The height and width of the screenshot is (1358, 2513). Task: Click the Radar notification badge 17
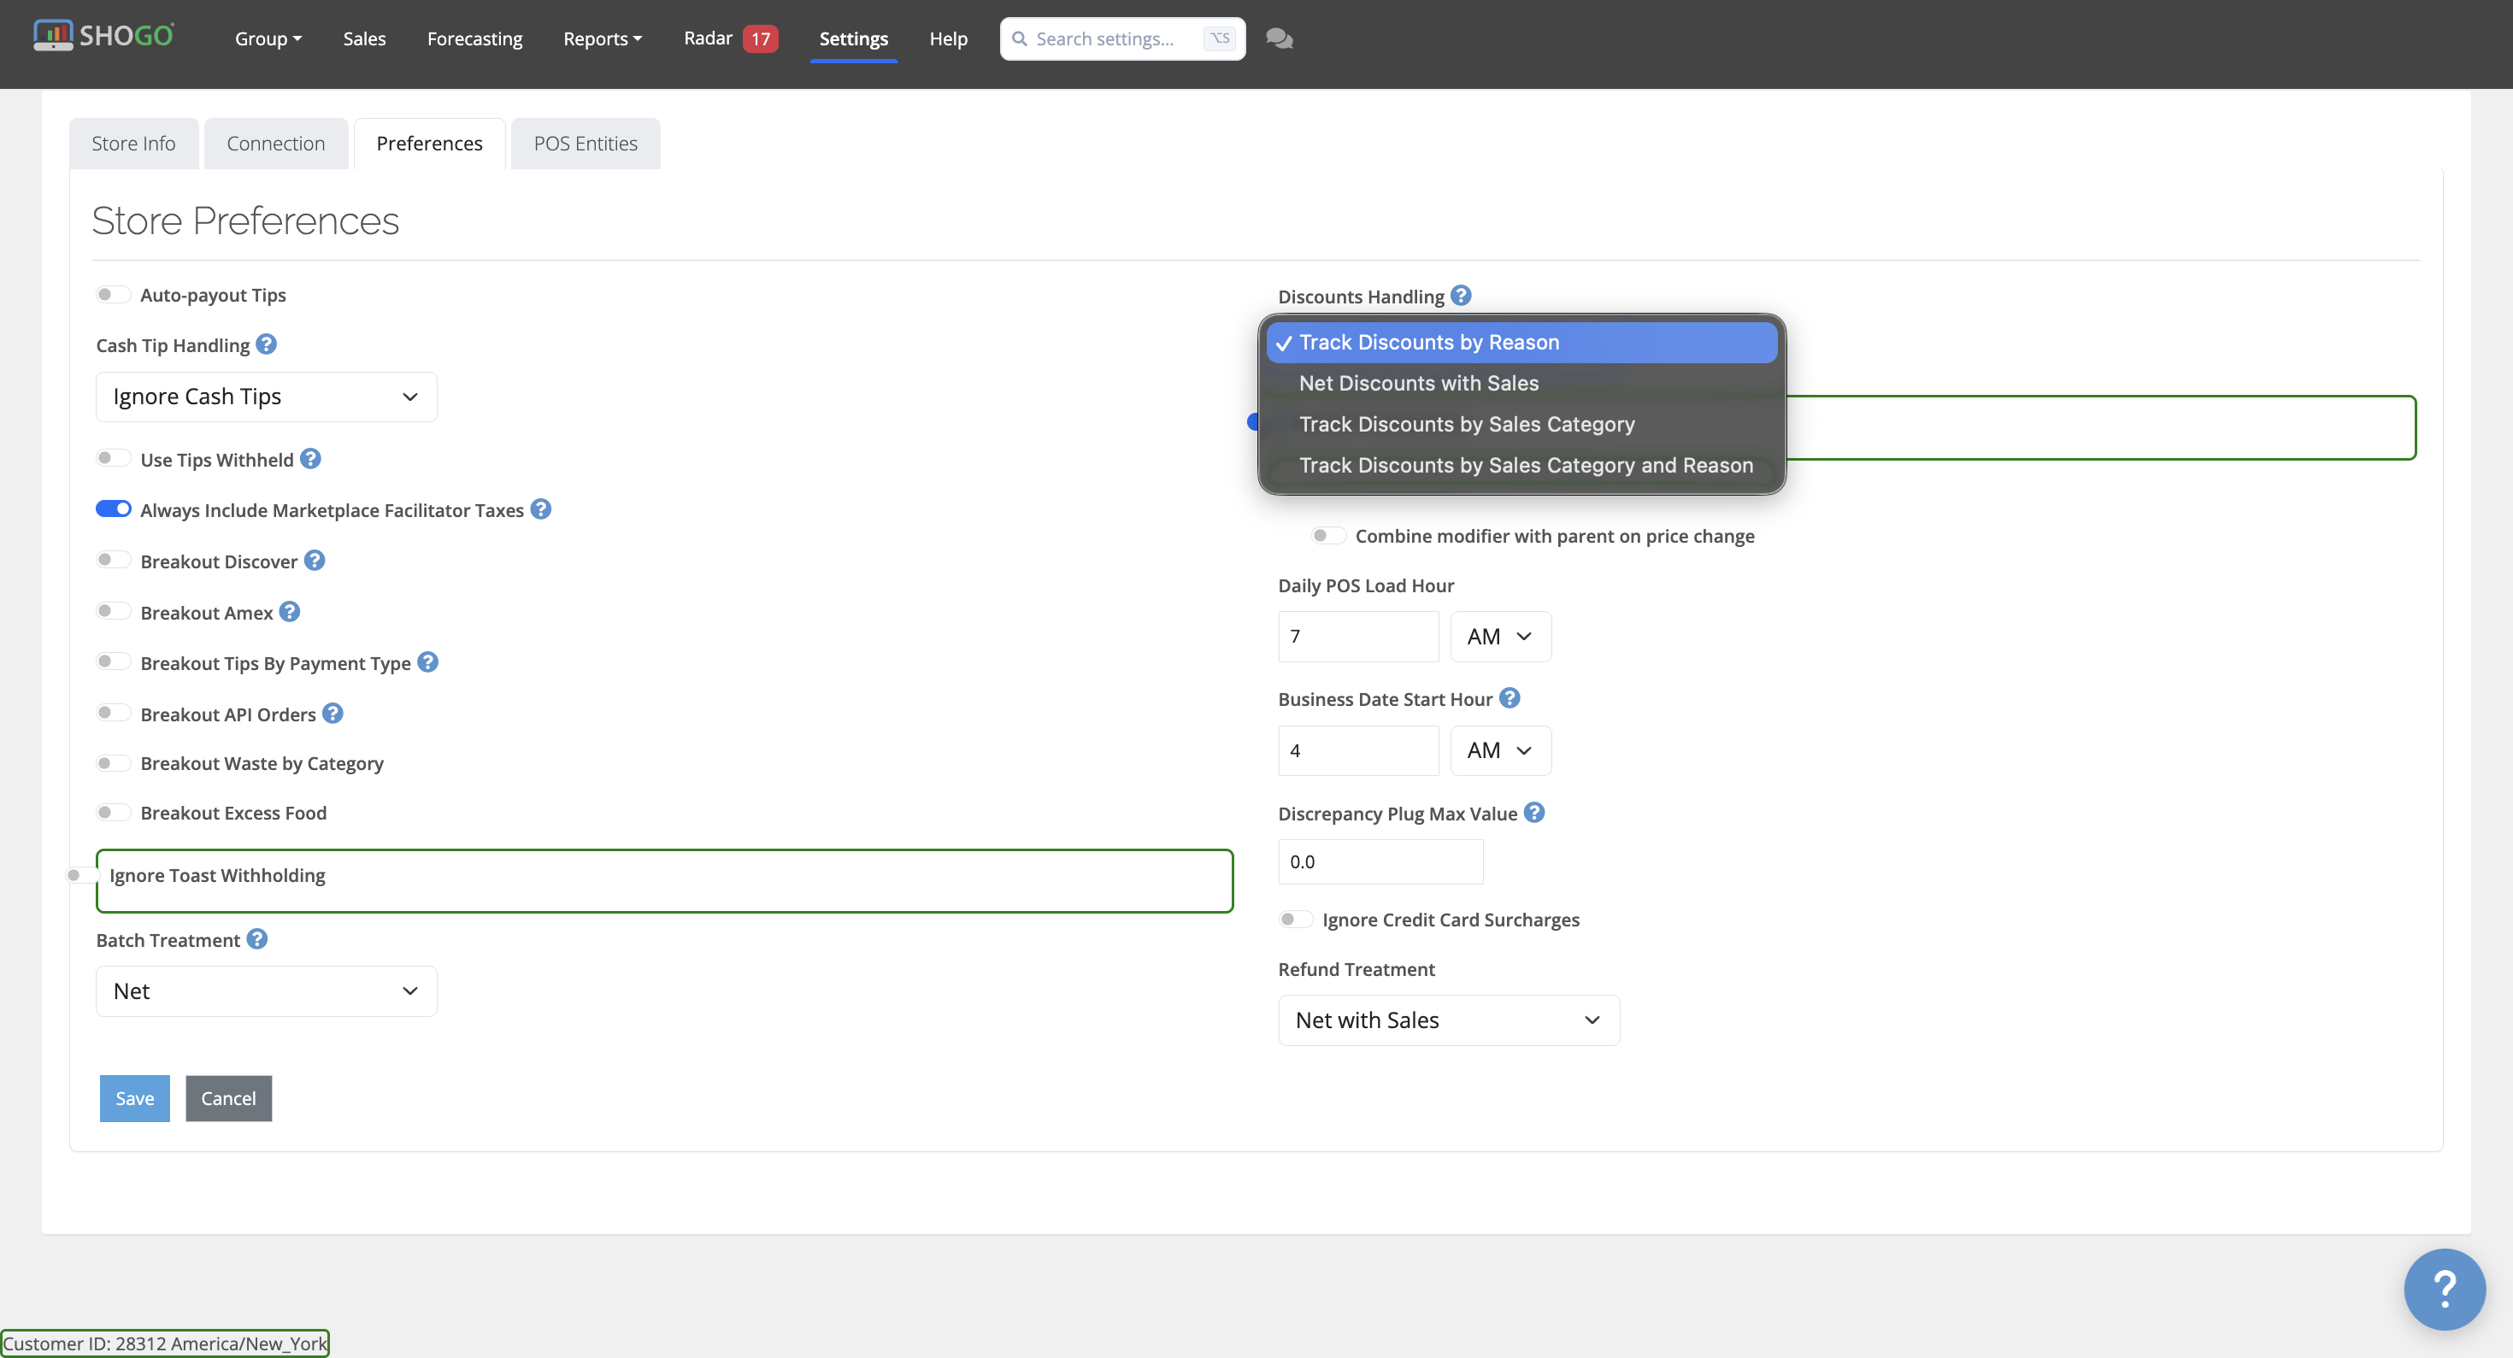(x=760, y=39)
